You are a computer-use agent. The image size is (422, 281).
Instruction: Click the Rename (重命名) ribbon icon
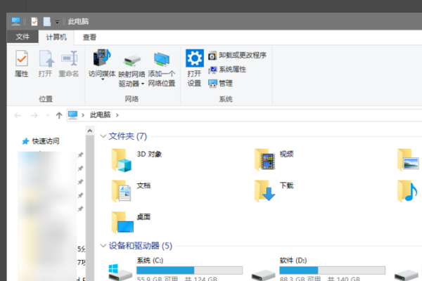pyautogui.click(x=69, y=63)
